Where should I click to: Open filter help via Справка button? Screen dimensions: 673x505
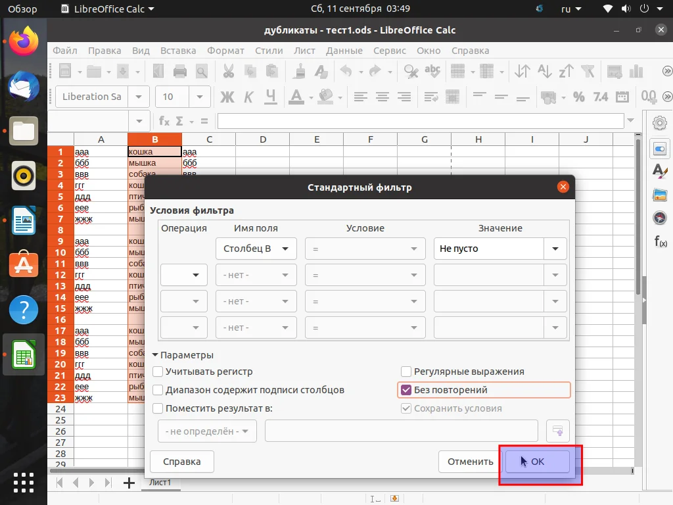(181, 462)
